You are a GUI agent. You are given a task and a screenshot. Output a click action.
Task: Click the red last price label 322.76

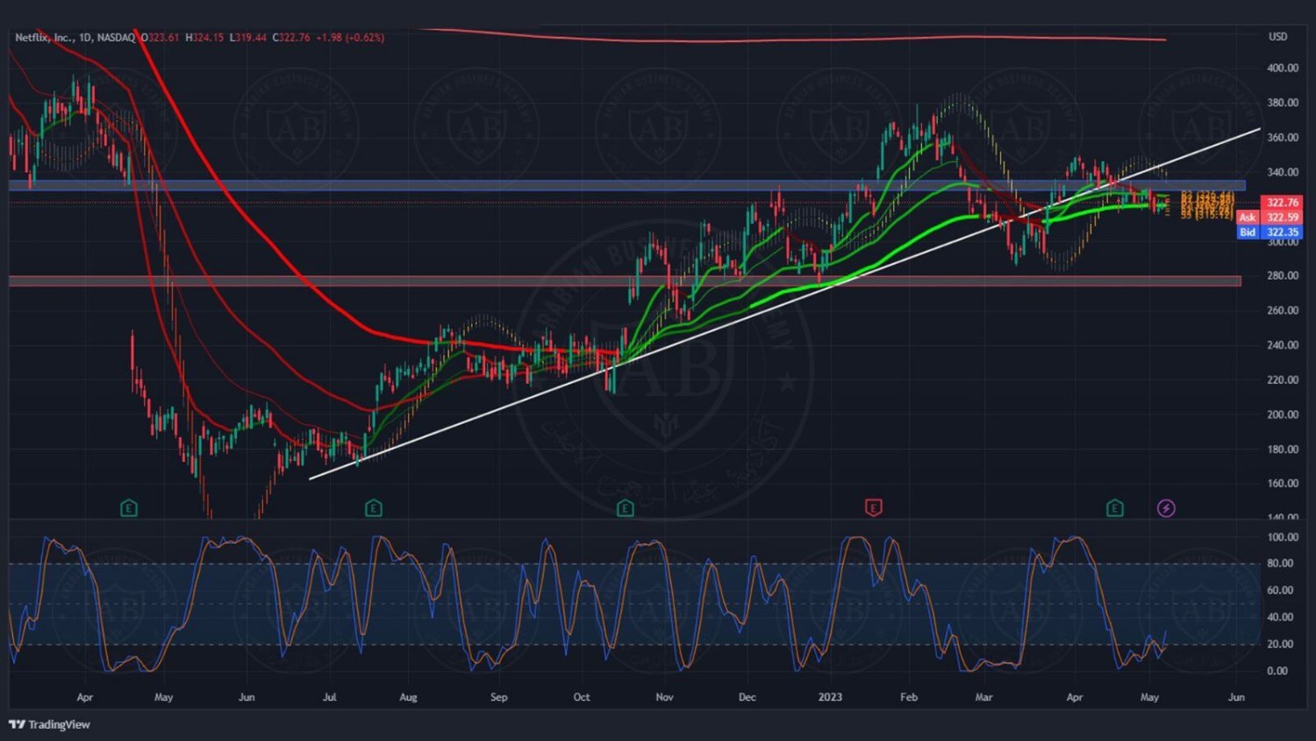pos(1282,203)
